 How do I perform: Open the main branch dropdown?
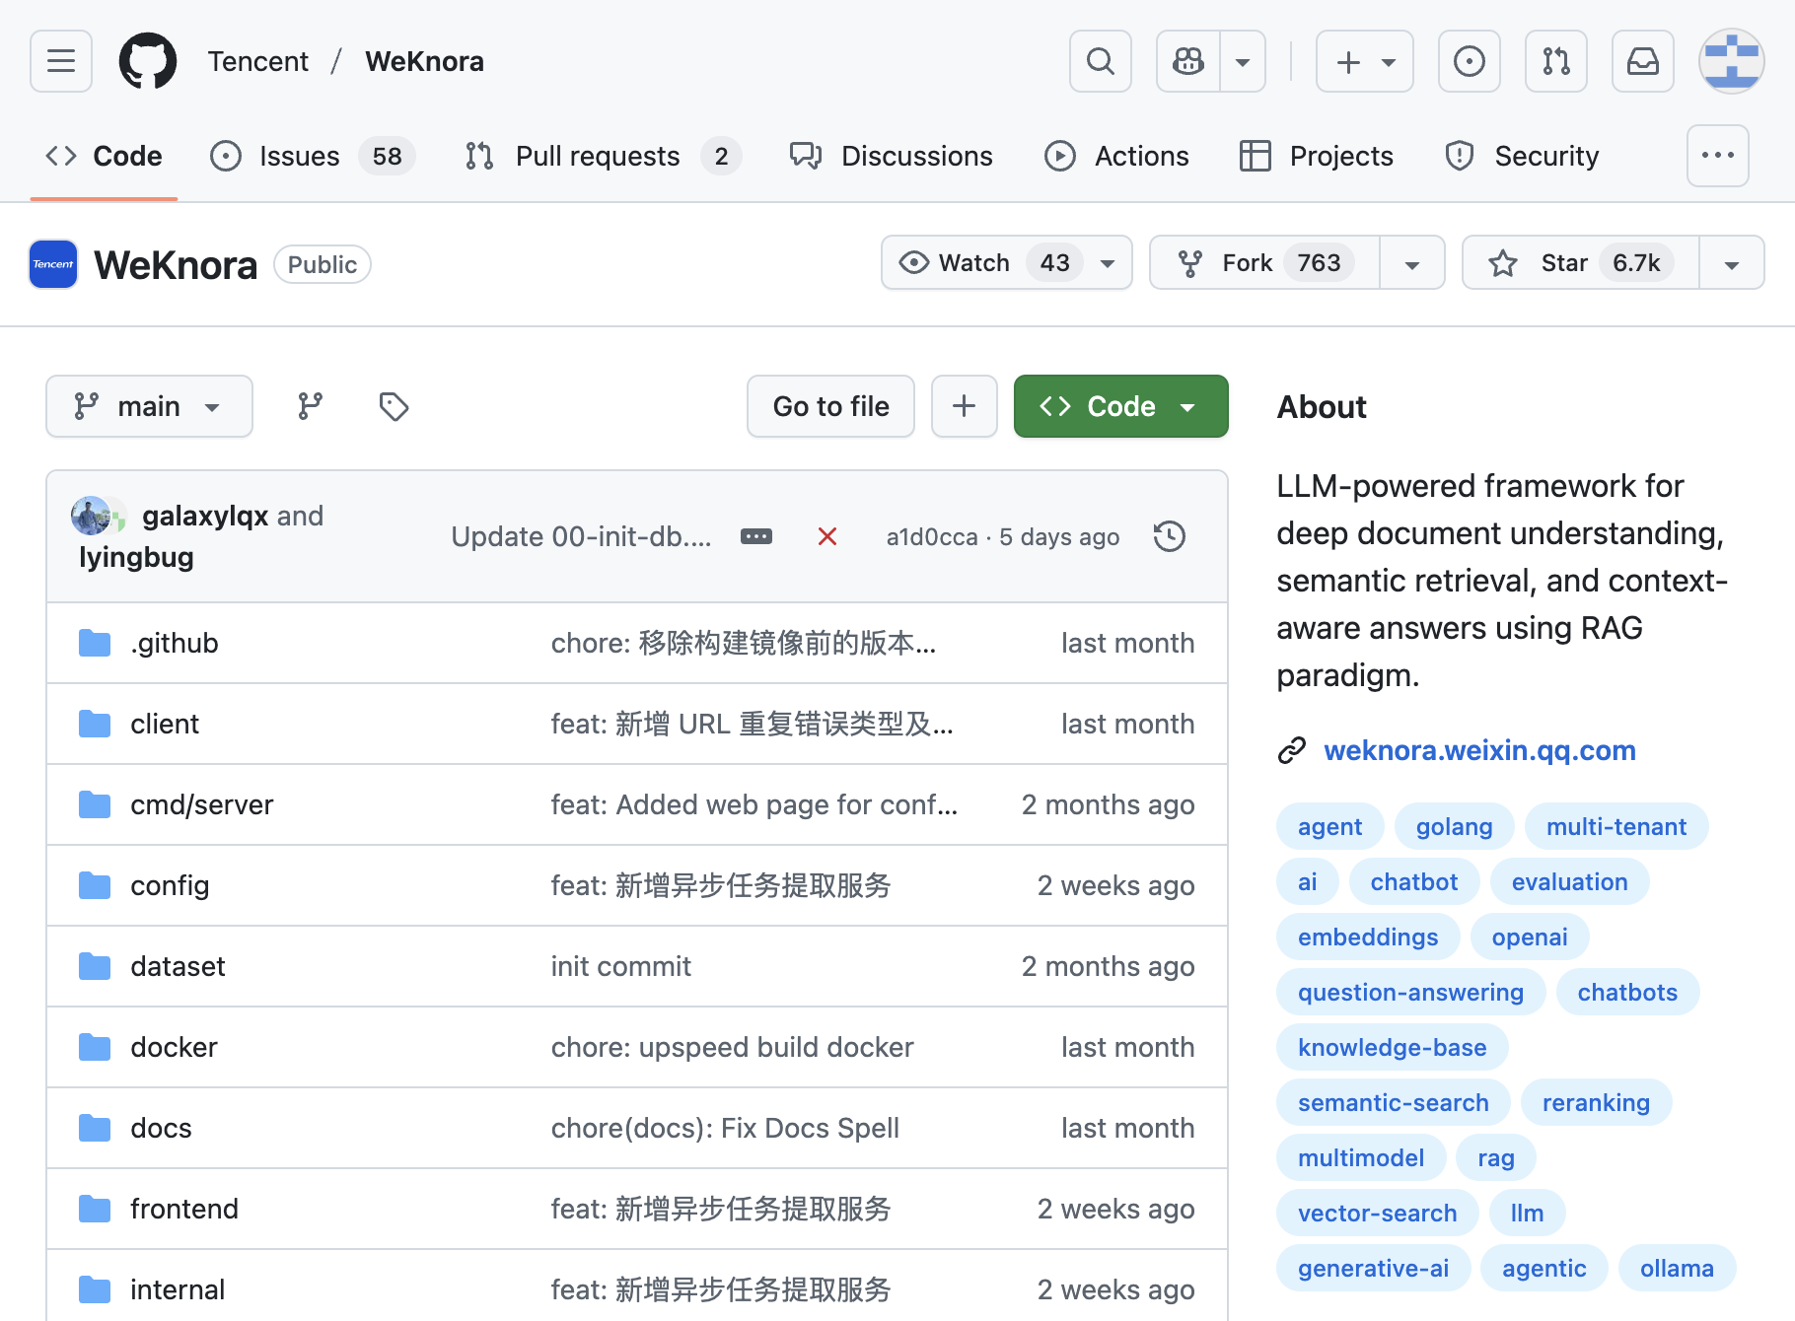[x=149, y=406]
